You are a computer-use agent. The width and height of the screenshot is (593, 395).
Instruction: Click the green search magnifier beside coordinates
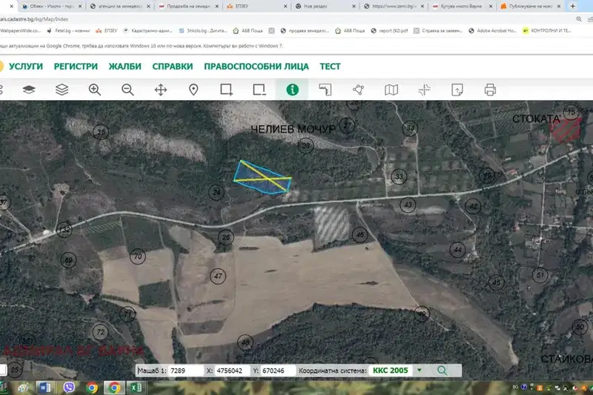pos(442,371)
